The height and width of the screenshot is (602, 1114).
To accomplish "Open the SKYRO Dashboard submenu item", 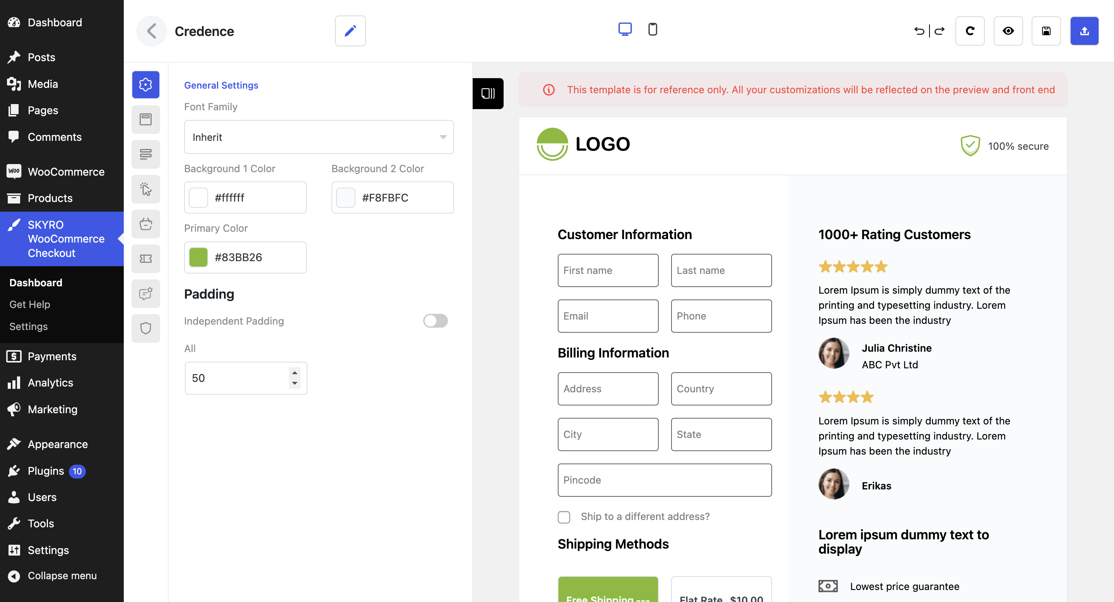I will (36, 282).
